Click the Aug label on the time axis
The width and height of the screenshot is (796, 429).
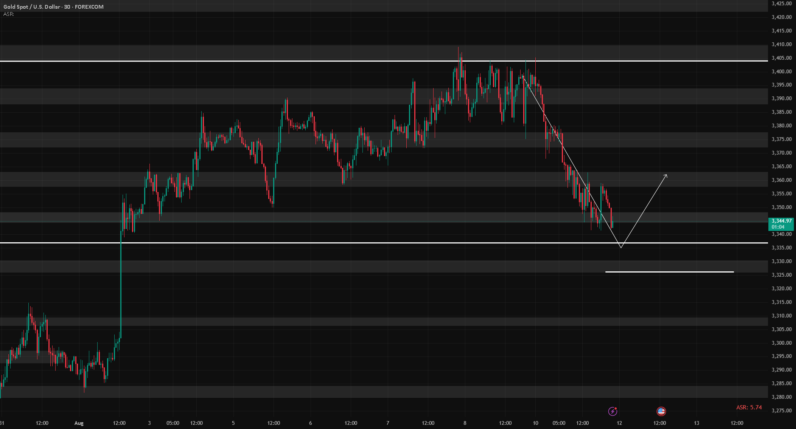[79, 423]
